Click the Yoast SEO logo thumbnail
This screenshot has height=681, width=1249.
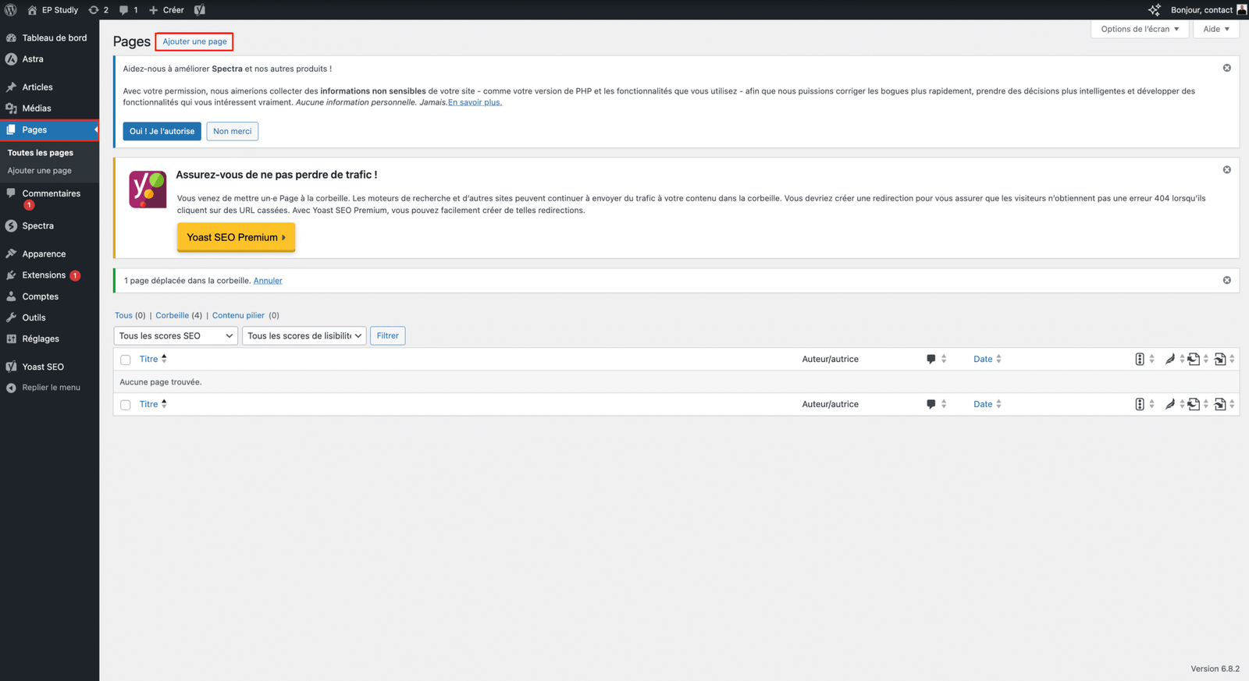148,190
